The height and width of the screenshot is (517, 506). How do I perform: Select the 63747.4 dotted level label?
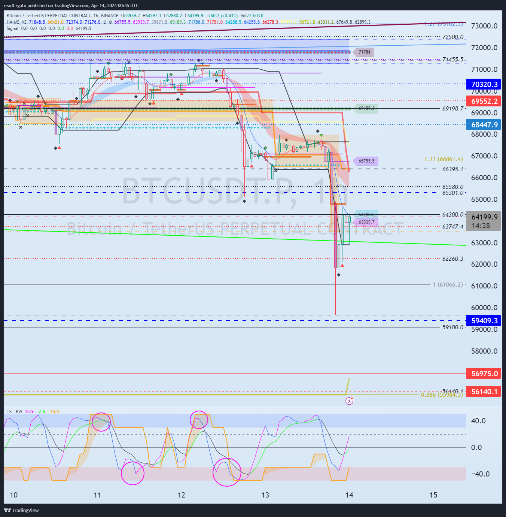(452, 227)
